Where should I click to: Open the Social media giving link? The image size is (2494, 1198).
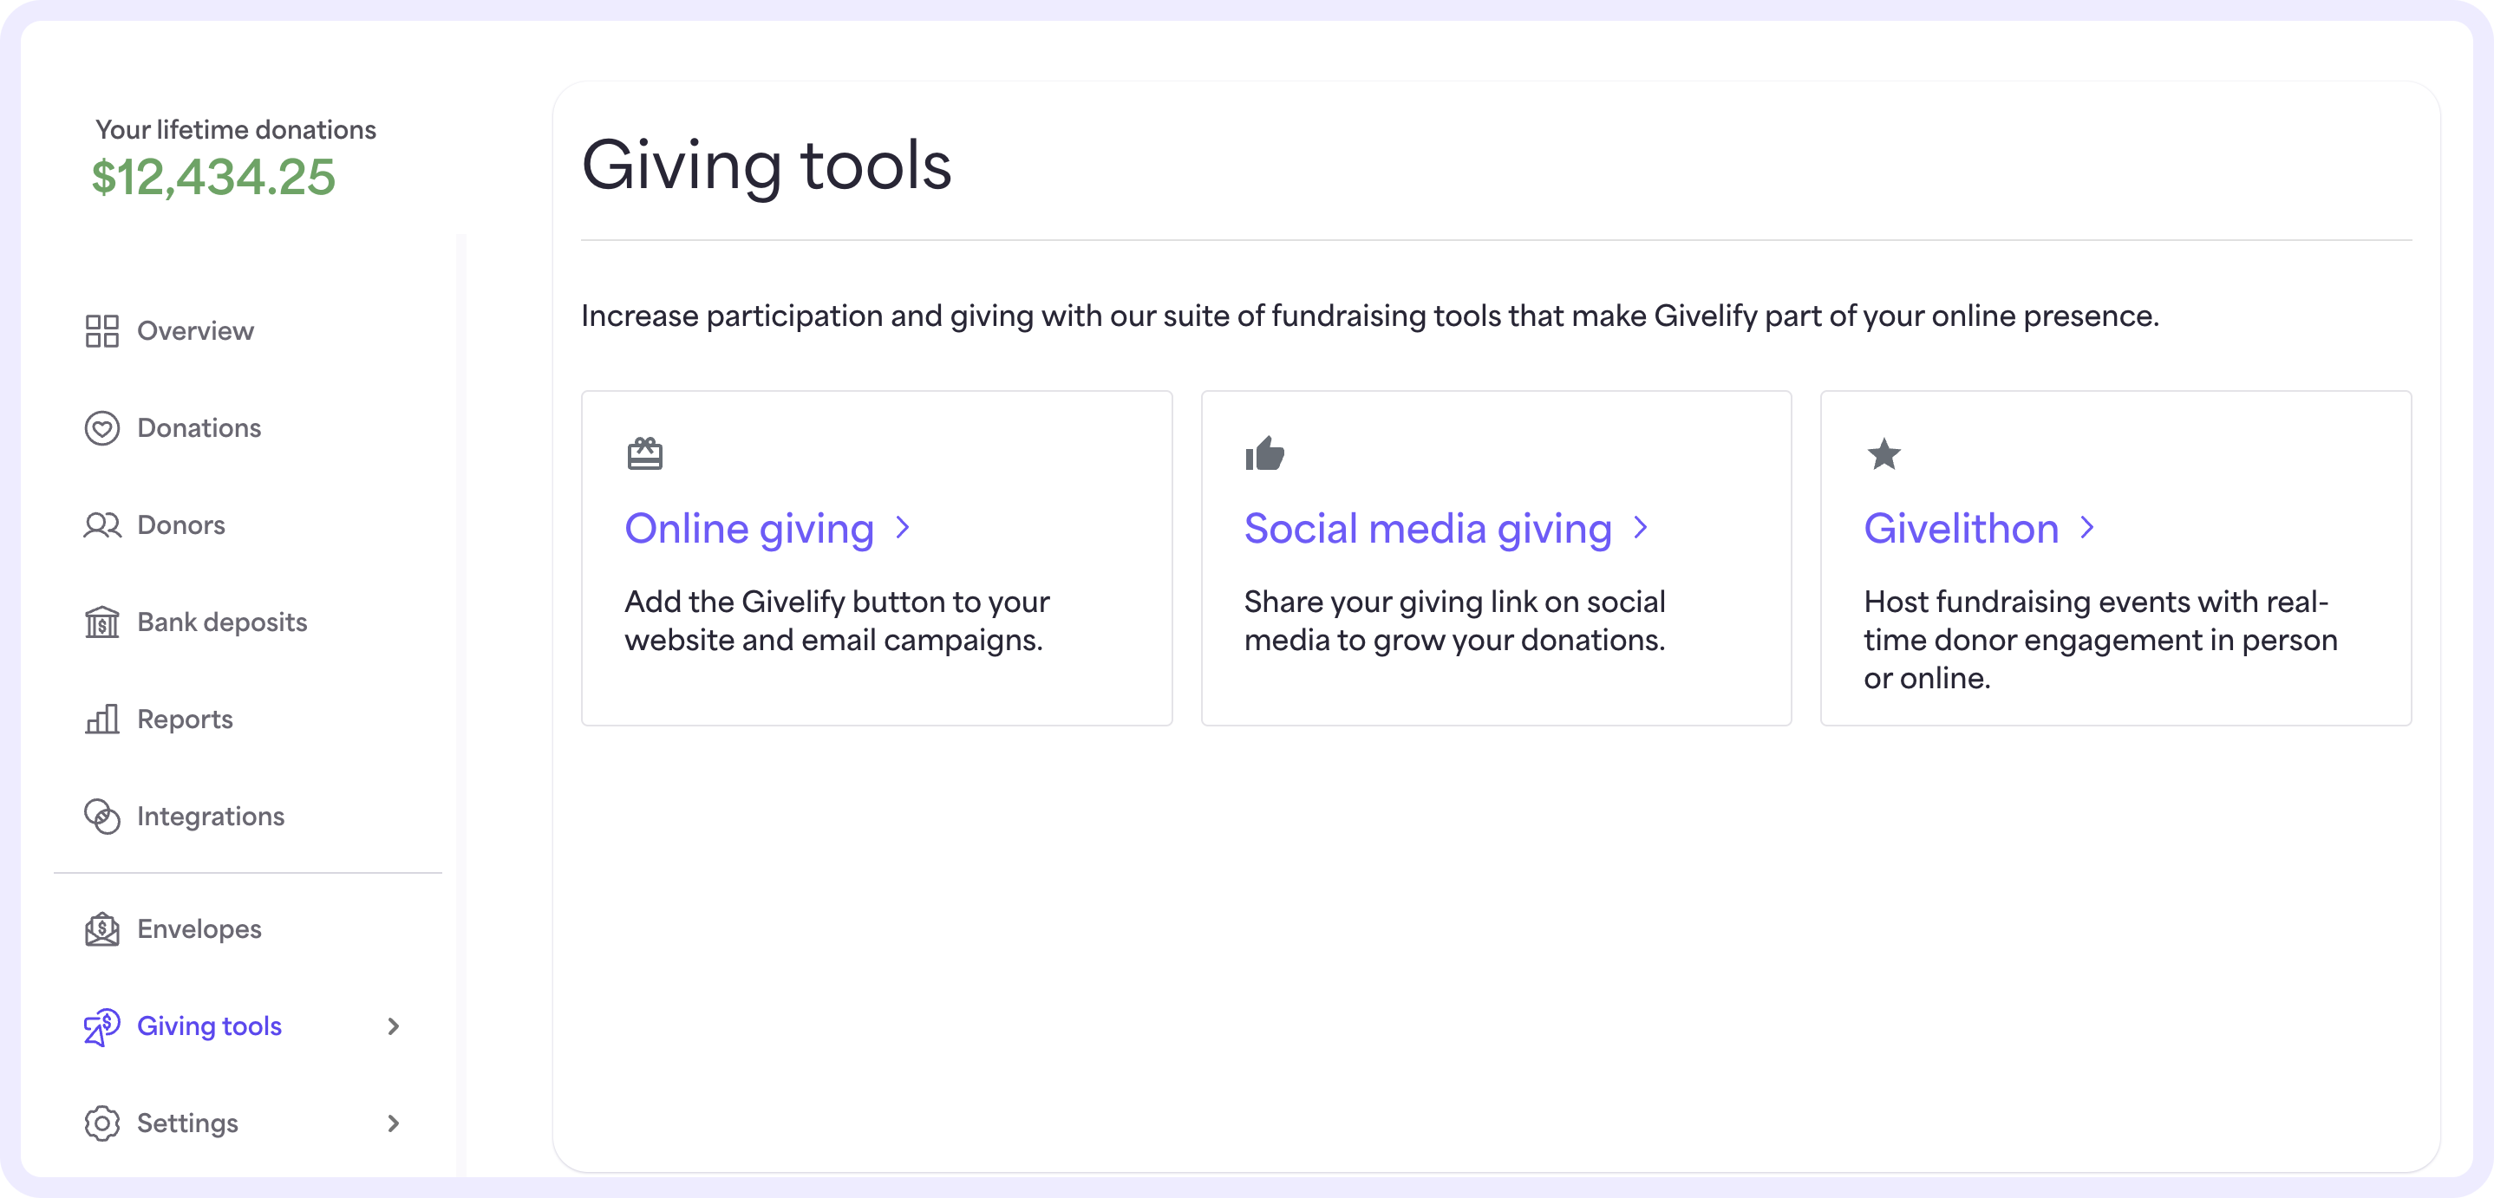click(1428, 529)
